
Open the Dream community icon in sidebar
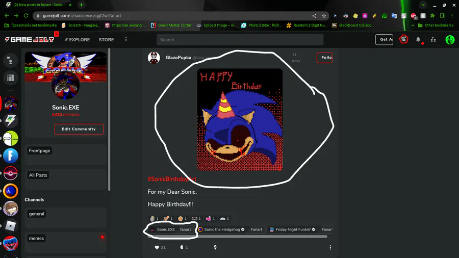click(x=11, y=138)
